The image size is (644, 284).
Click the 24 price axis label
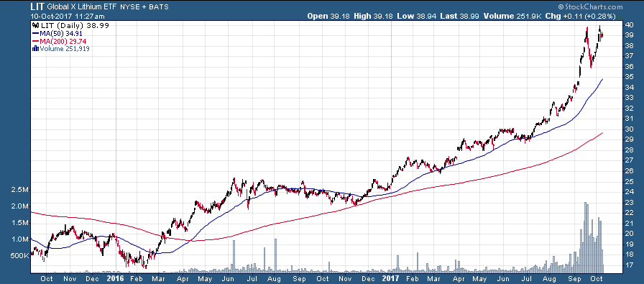click(x=628, y=192)
